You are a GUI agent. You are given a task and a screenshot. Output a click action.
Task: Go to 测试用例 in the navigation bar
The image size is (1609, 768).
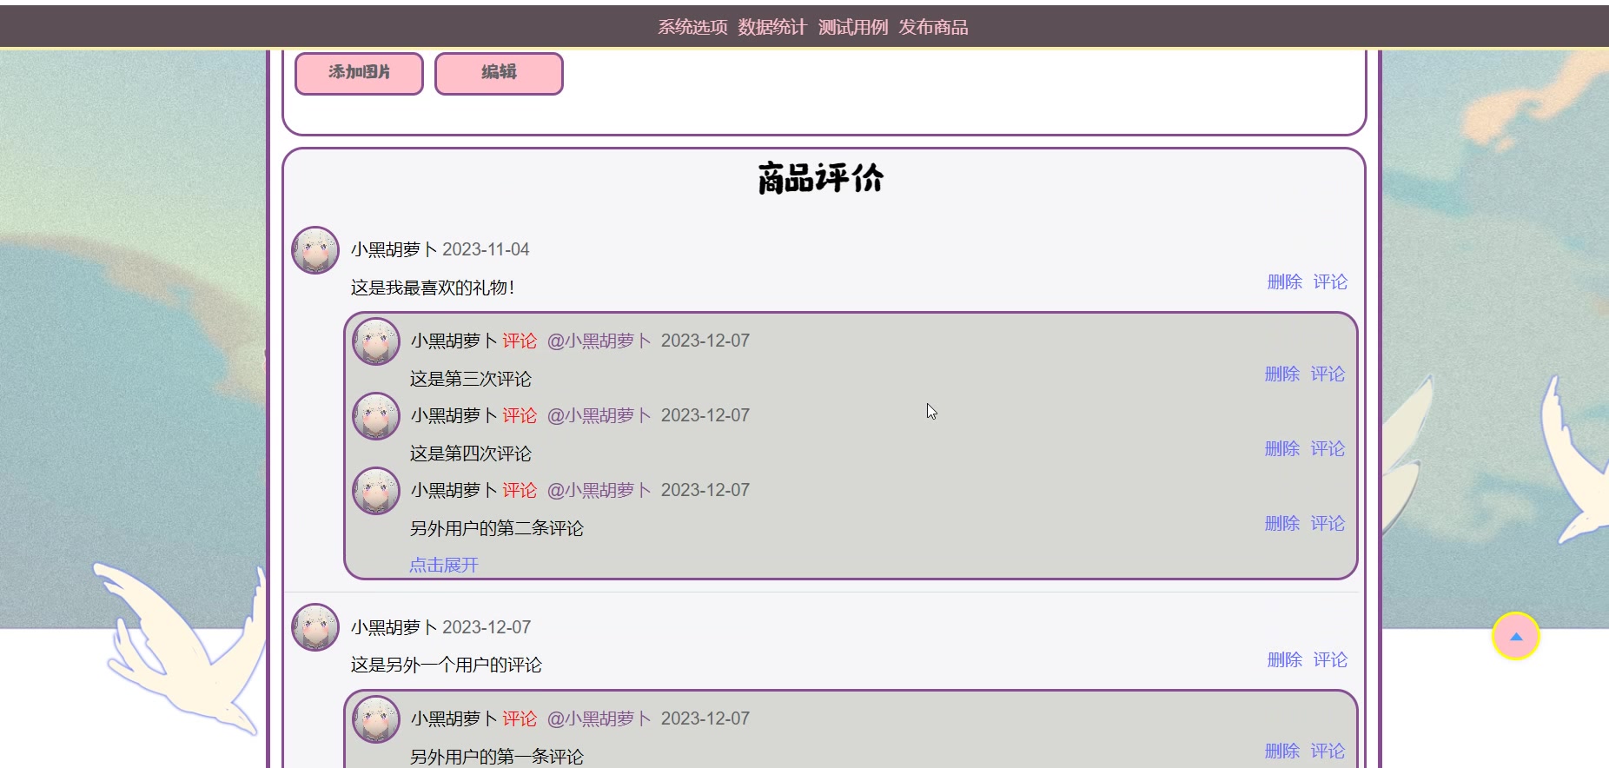click(x=852, y=27)
